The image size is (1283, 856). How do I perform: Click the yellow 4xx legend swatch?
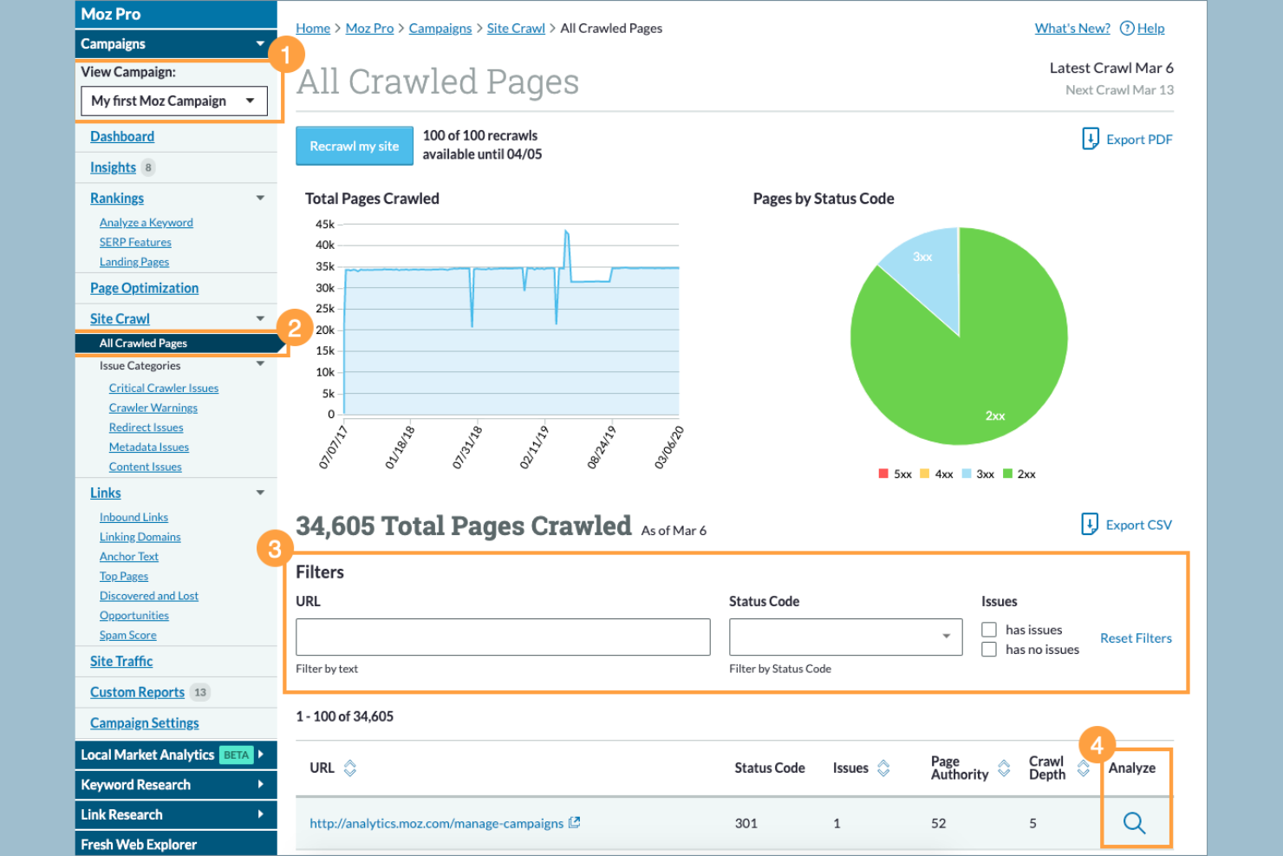coord(924,474)
